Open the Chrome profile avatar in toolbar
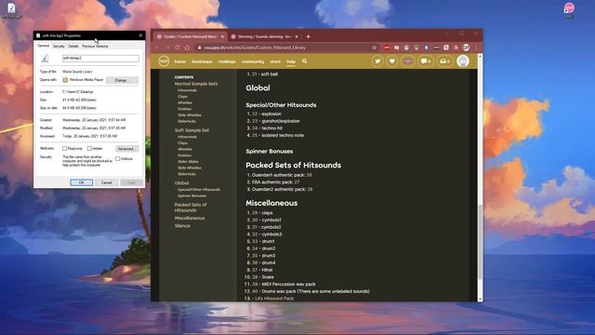The width and height of the screenshot is (595, 335). click(466, 47)
